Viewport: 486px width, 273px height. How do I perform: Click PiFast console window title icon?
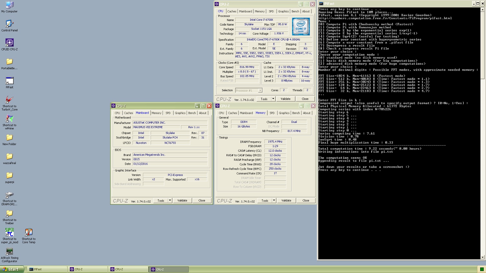[x=321, y=4]
